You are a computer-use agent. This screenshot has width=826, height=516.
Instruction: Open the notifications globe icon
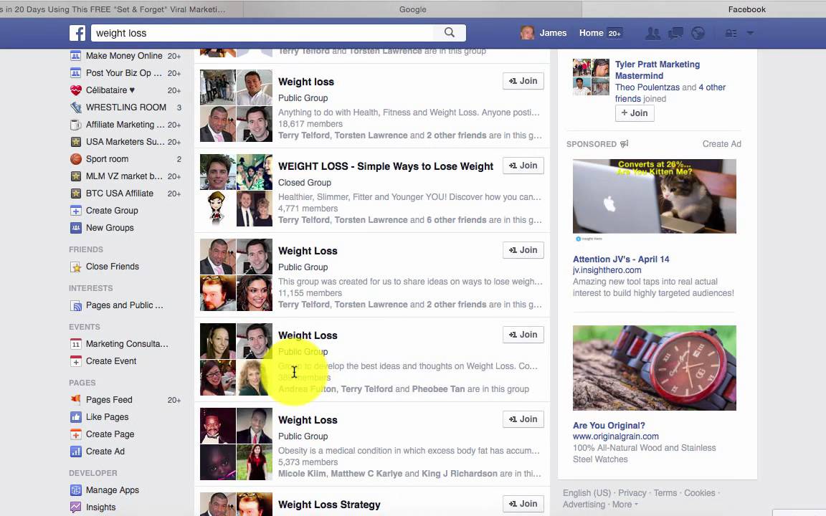(x=698, y=33)
